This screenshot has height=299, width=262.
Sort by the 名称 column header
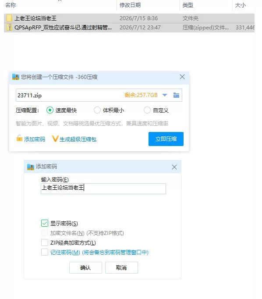pyautogui.click(x=11, y=5)
